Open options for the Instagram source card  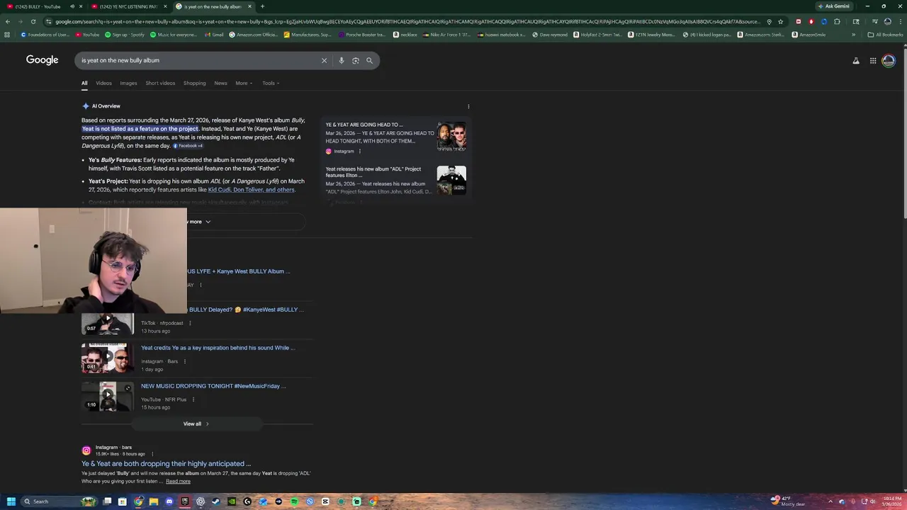point(359,151)
